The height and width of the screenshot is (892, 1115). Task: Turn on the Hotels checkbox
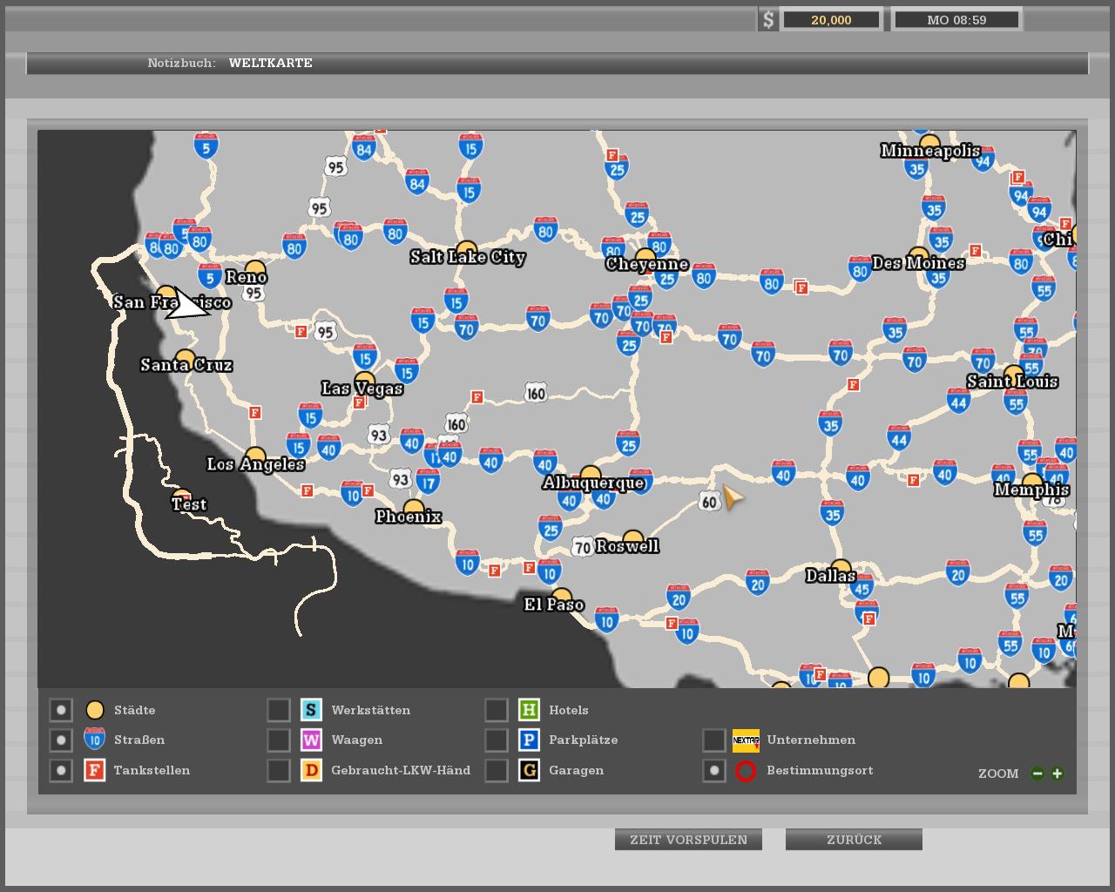[x=497, y=710]
